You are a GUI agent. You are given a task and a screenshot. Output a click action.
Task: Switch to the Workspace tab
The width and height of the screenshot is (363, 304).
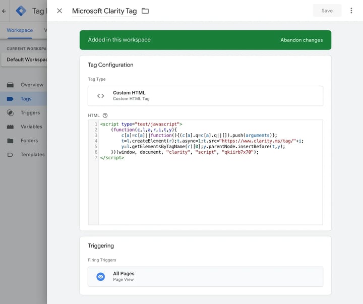tap(20, 30)
